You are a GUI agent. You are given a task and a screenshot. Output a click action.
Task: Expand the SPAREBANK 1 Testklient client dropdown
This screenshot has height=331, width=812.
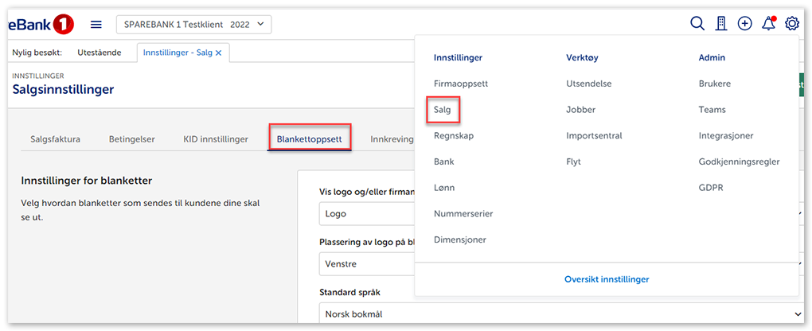[194, 25]
